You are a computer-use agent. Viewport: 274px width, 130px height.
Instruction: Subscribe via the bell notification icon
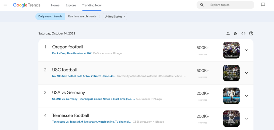(228, 34)
